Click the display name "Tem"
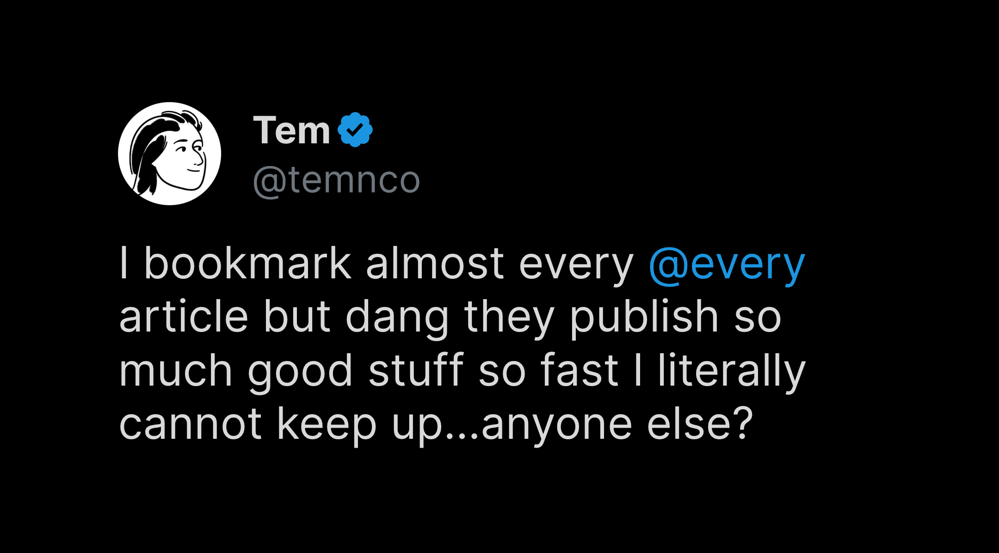Image resolution: width=999 pixels, height=553 pixels. [x=291, y=130]
